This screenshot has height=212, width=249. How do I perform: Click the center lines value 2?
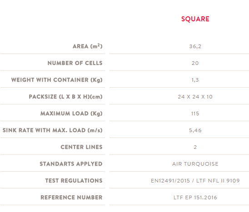pyautogui.click(x=195, y=147)
